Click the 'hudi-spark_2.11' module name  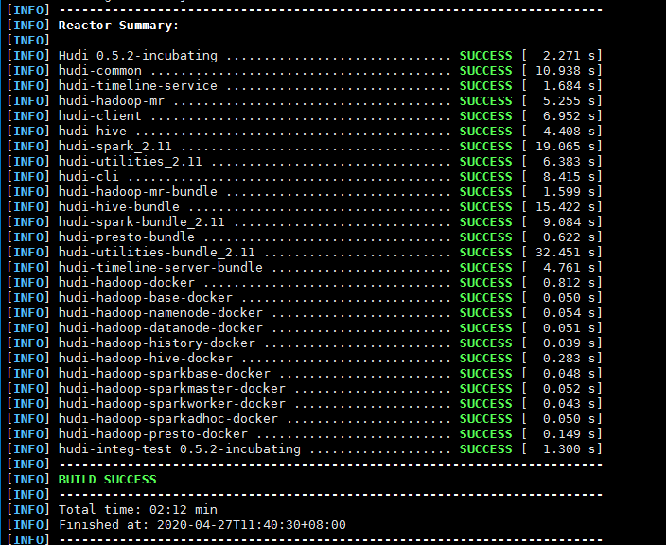click(x=115, y=147)
